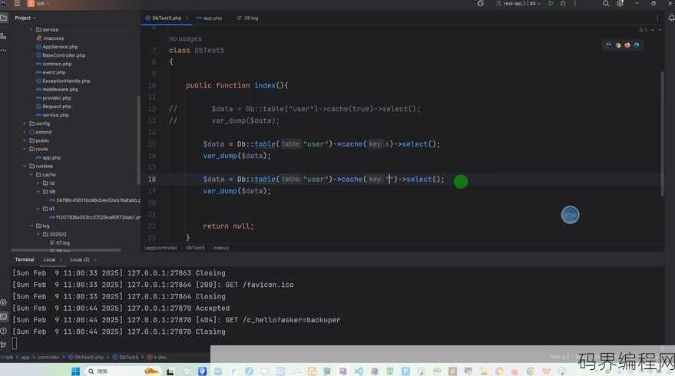Screen dimensions: 675x376
Task: Expand the extend folder
Action: pos(25,132)
